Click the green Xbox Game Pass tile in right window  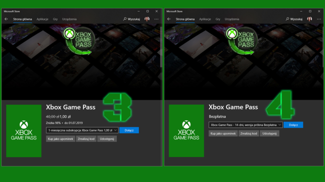pyautogui.click(x=186, y=131)
